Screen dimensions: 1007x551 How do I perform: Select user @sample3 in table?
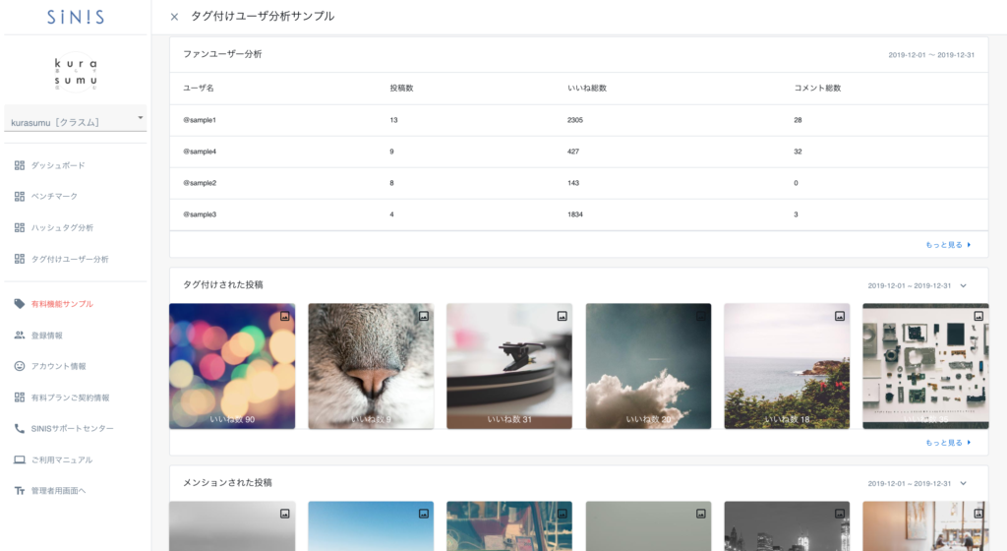(200, 214)
